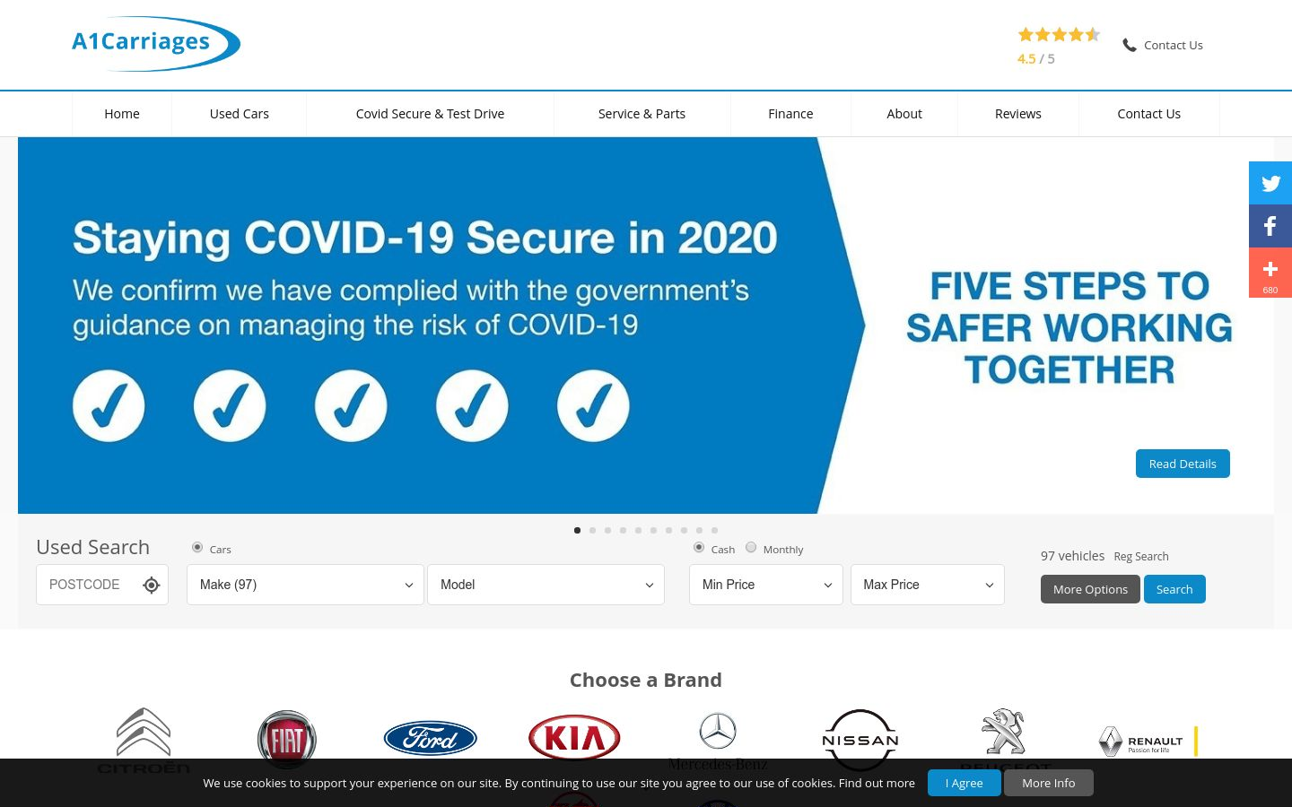The image size is (1292, 807).
Task: Open the Min Price dropdown
Action: (x=766, y=585)
